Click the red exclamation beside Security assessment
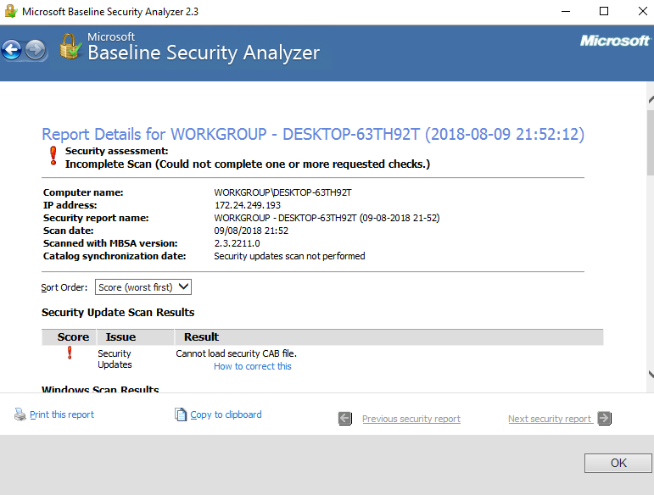The image size is (654, 495). click(53, 156)
